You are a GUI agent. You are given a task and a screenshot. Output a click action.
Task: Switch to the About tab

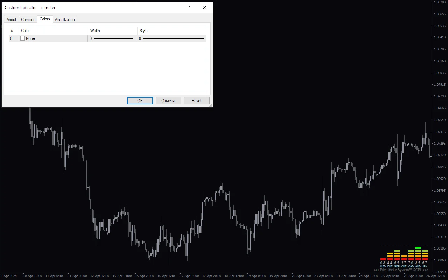(x=12, y=20)
